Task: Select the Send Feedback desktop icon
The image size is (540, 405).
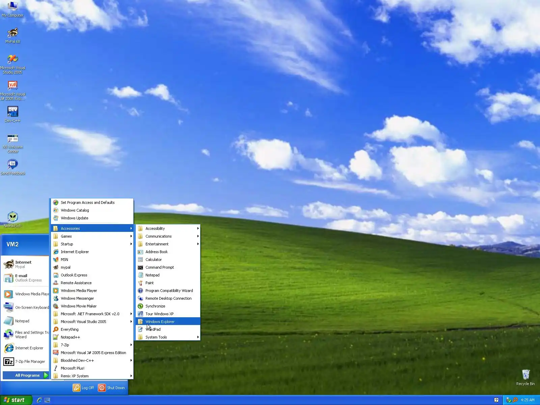Action: coord(12,167)
